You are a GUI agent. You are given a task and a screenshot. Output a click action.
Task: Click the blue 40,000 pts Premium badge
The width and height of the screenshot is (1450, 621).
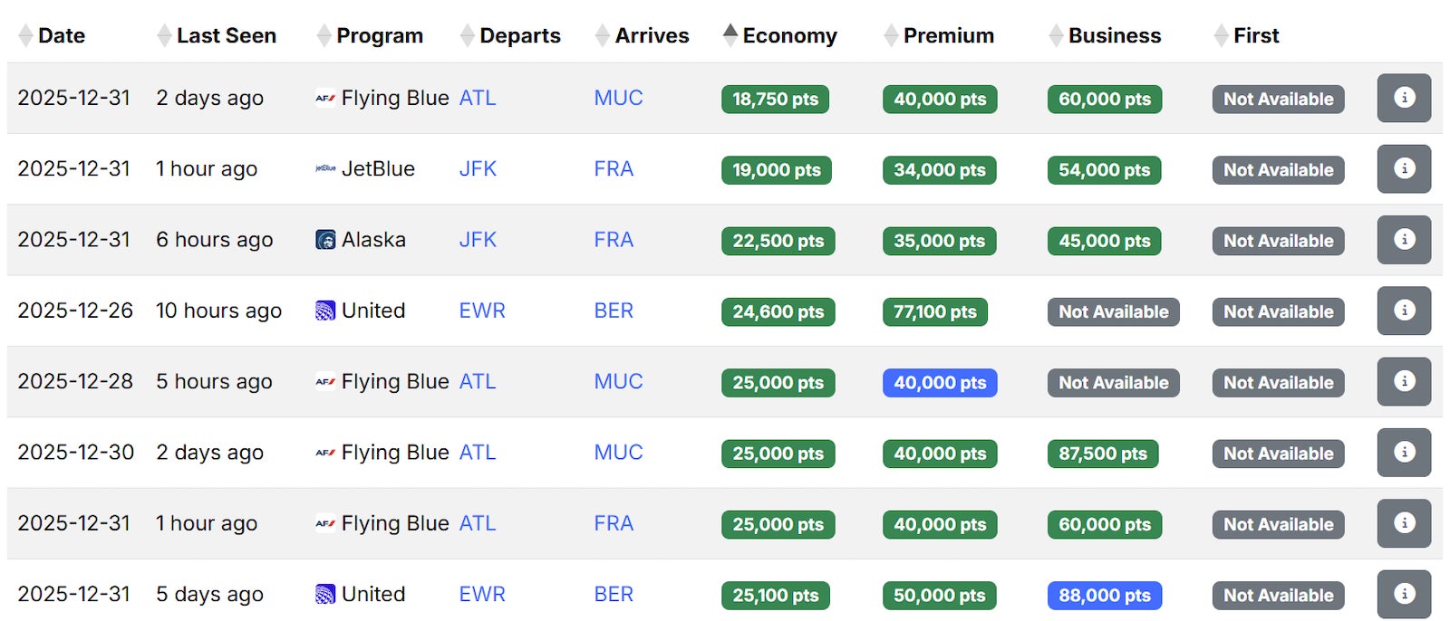[x=940, y=383]
